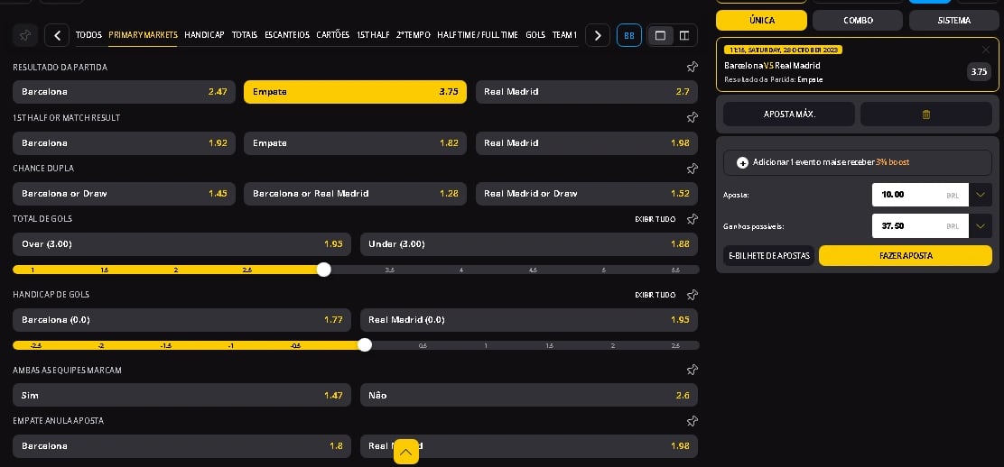
Task: Pin the Total de Gols market
Action: point(692,219)
